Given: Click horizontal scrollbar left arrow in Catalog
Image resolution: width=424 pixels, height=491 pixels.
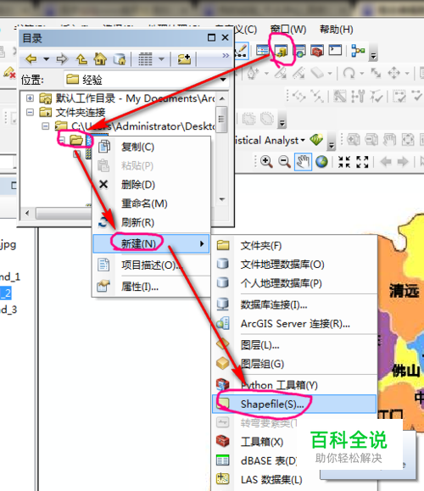Looking at the screenshot, I should [27, 213].
